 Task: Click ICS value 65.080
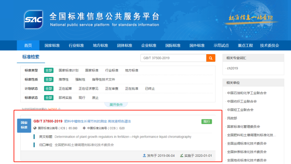(73, 128)
